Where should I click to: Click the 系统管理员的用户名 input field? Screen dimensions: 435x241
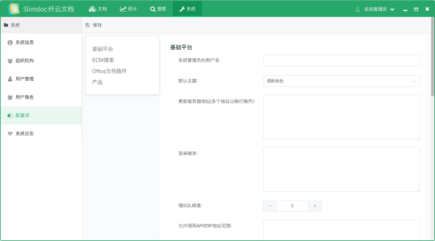point(341,60)
